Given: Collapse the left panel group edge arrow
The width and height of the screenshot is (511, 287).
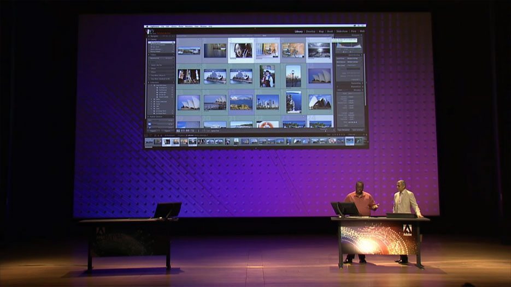Looking at the screenshot, I should point(145,83).
